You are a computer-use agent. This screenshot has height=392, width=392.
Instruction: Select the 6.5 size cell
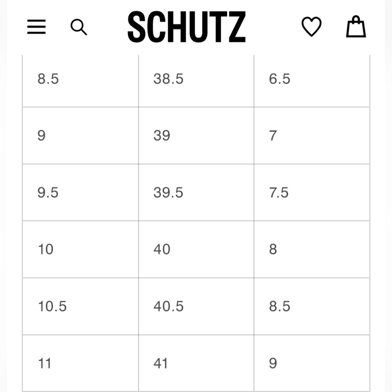coord(312,80)
